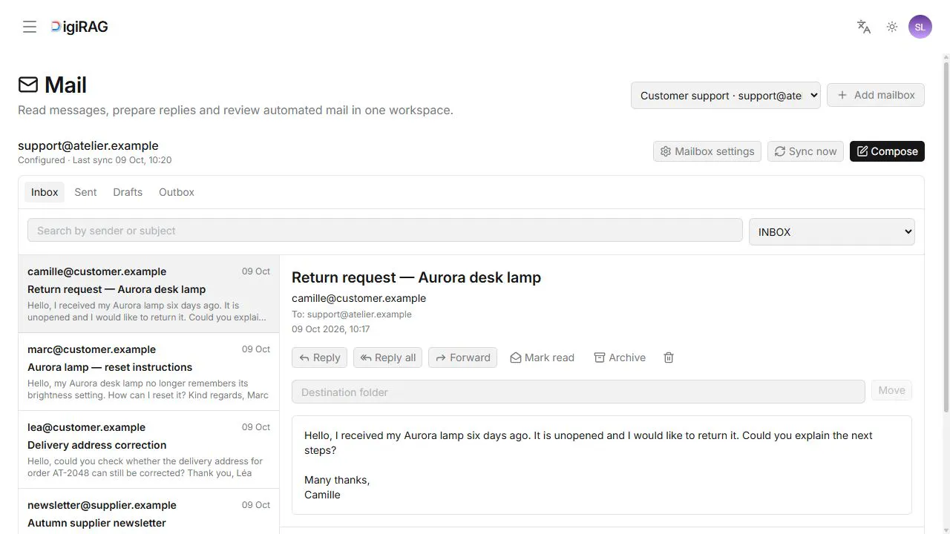950x534 pixels.
Task: Click the message body text from Camille
Action: (x=602, y=465)
